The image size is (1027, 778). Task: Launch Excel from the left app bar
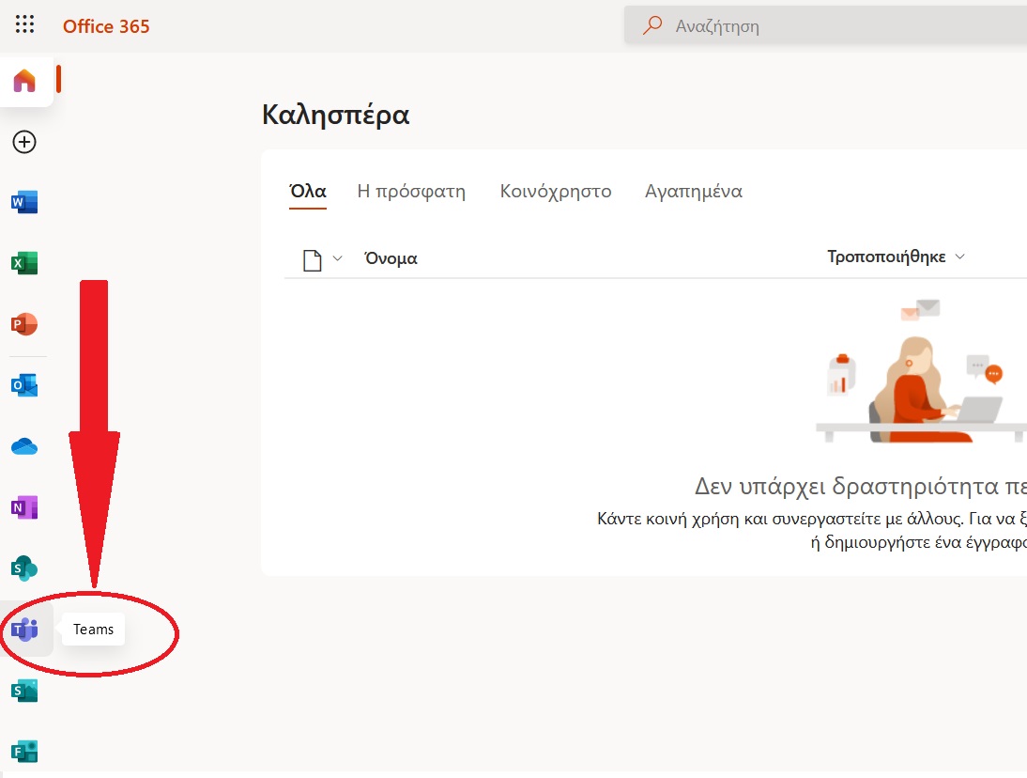(x=24, y=263)
